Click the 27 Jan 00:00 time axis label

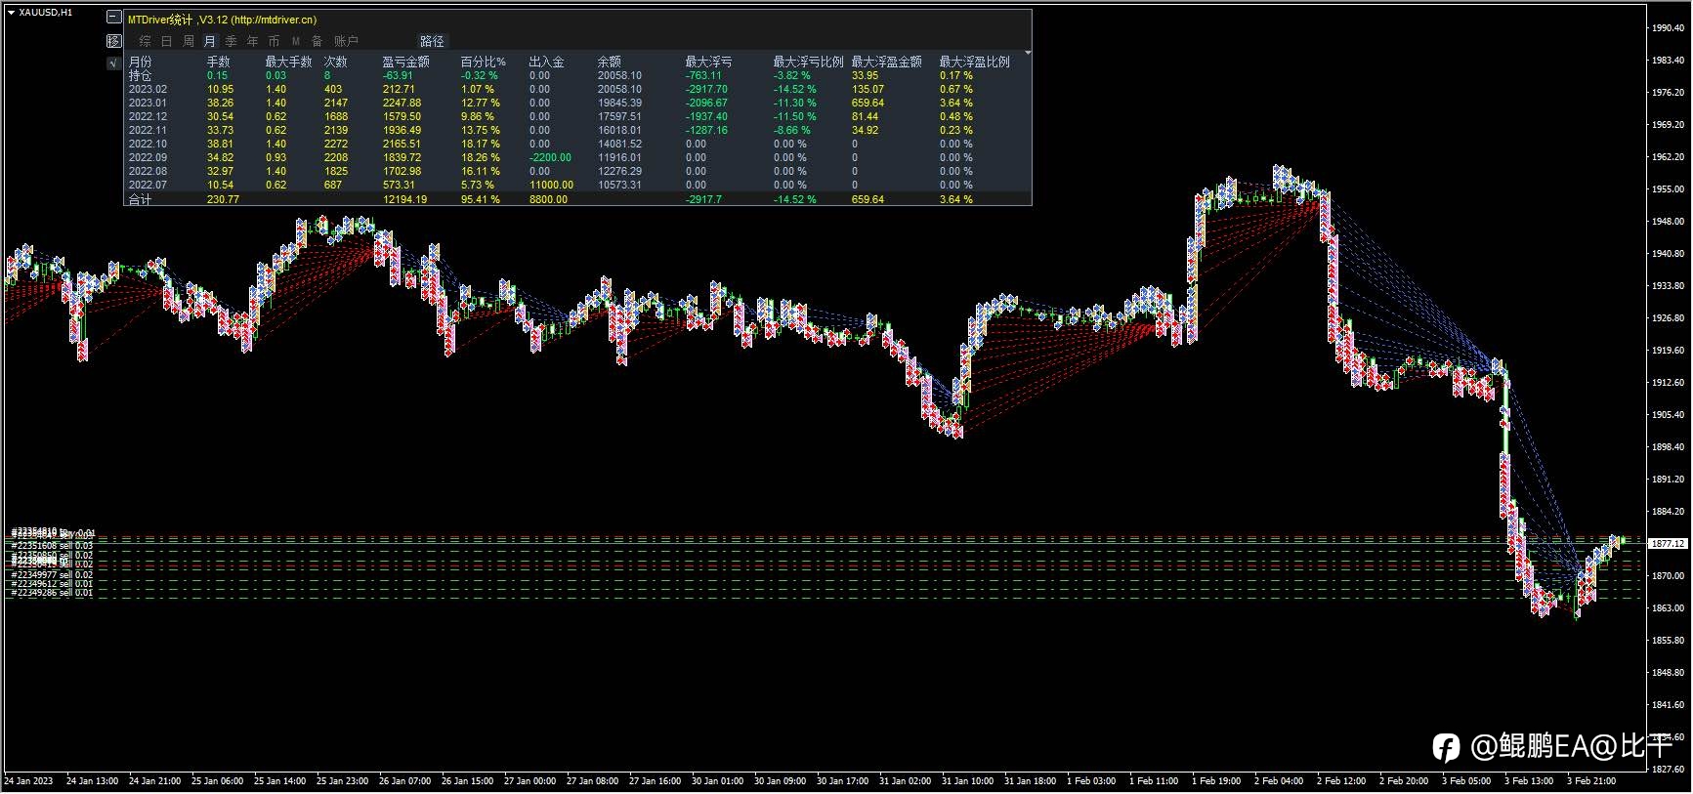[530, 780]
